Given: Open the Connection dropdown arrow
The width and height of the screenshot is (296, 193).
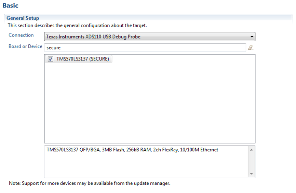Looking at the screenshot, I should 252,37.
